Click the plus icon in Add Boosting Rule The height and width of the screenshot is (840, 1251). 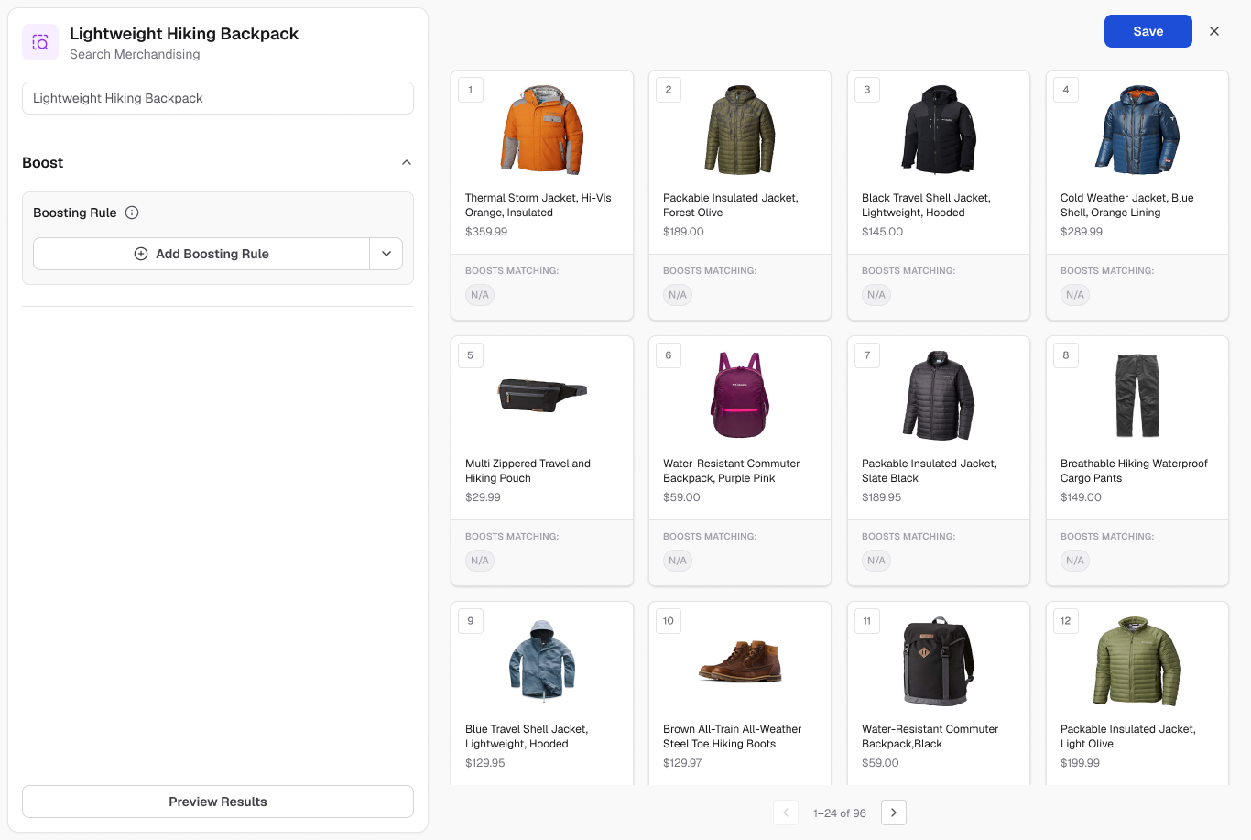[141, 254]
